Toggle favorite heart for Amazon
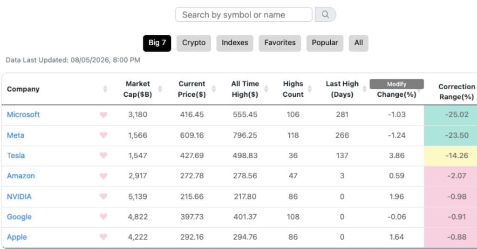The width and height of the screenshot is (477, 249). coord(103,176)
